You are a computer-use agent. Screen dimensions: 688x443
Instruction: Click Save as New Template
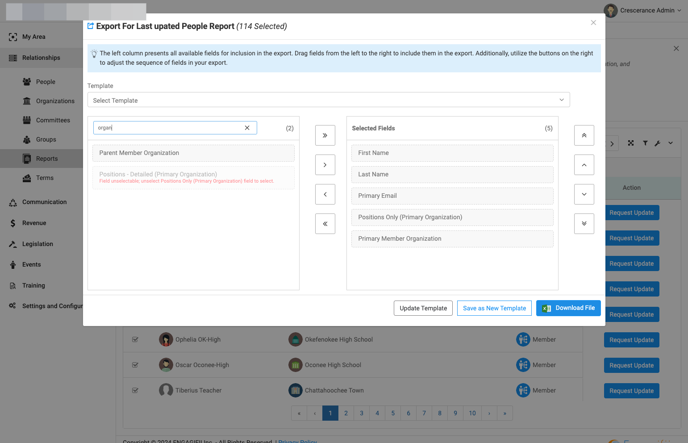pyautogui.click(x=494, y=308)
